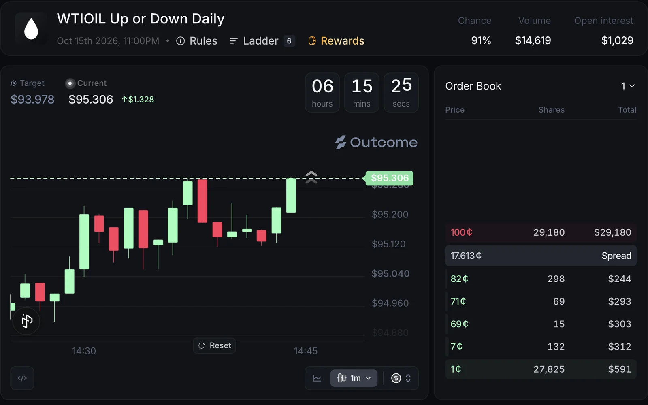The image size is (648, 405).
Task: Click the Rewards coin icon
Action: click(312, 41)
